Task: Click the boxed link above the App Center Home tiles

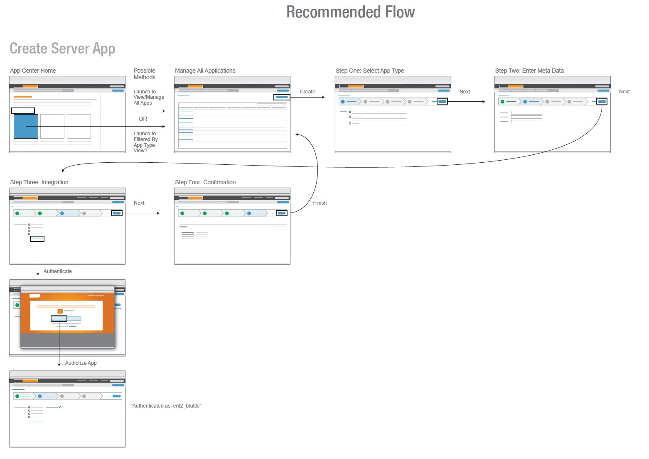Action: pos(23,110)
